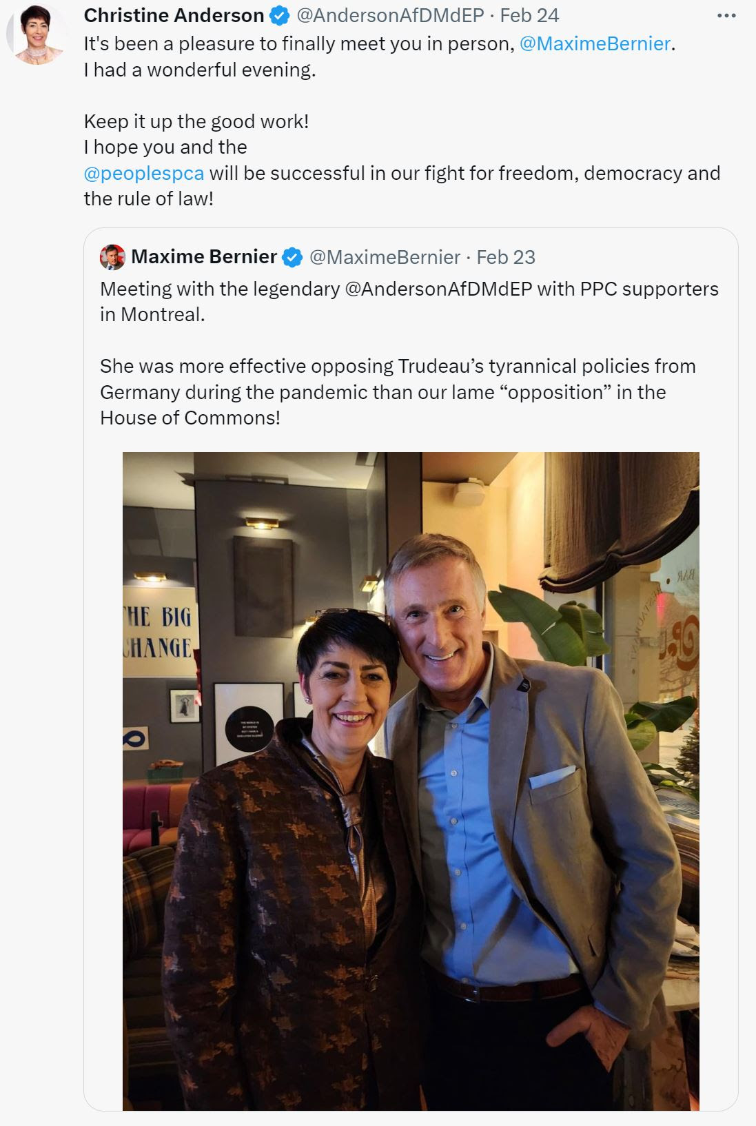The width and height of the screenshot is (756, 1126).
Task: Click the verified badge beside Maxime Bernier
Action: (293, 257)
